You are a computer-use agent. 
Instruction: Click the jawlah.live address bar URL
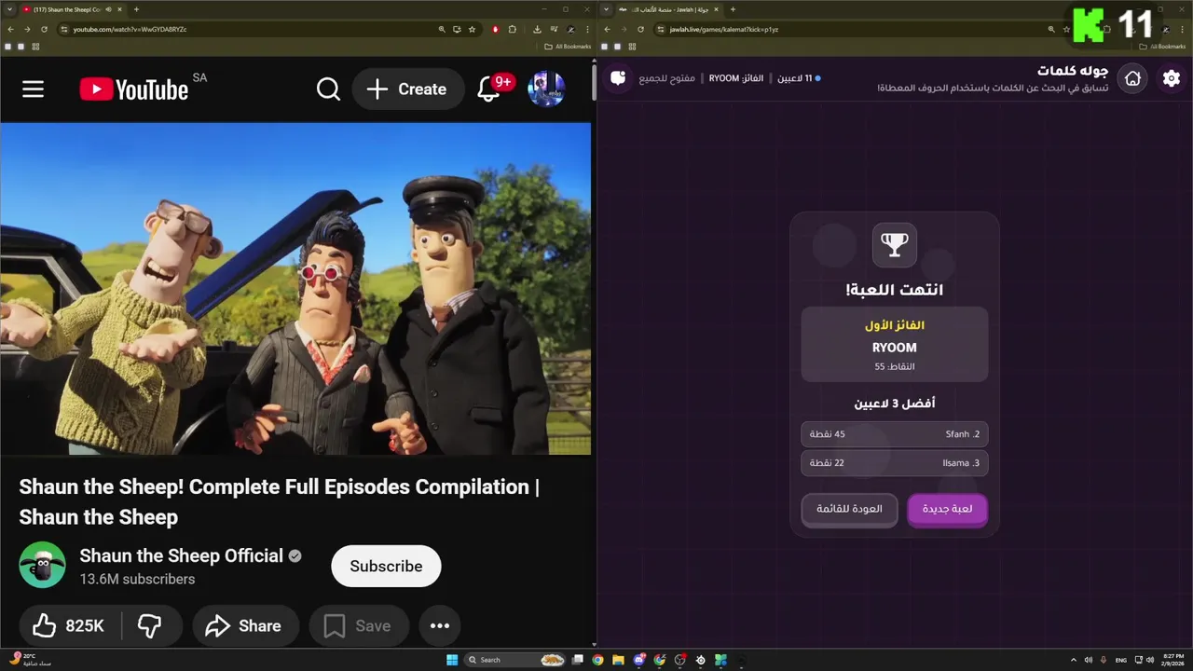(723, 29)
